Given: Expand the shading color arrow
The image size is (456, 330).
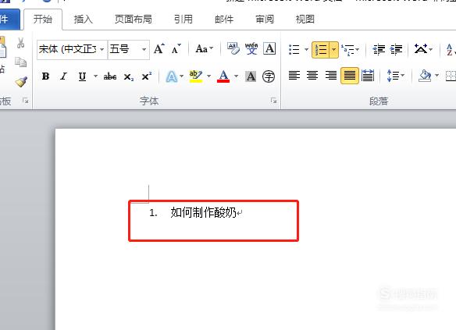Looking at the screenshot, I should click(x=436, y=76).
